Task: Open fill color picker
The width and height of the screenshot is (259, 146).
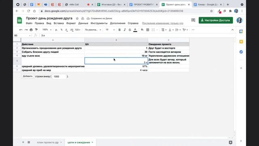Action: tap(142, 30)
